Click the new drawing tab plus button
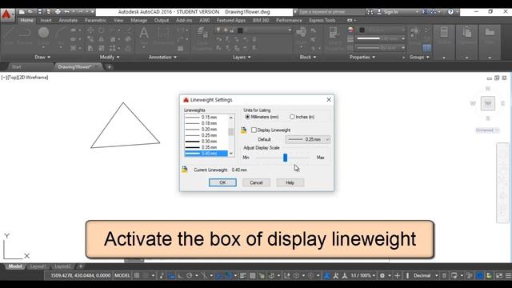 click(109, 67)
